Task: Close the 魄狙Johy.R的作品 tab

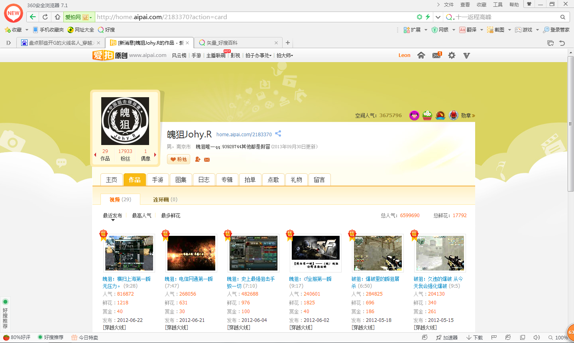Action: tap(187, 43)
